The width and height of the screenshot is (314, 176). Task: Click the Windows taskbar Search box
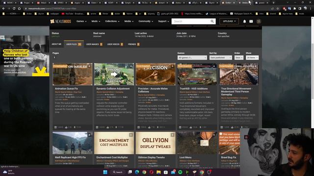click(x=118, y=172)
